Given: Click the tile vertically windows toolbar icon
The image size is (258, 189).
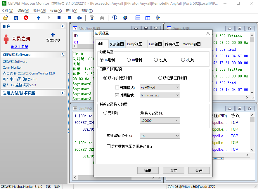Looking at the screenshot, I should pos(148,18).
